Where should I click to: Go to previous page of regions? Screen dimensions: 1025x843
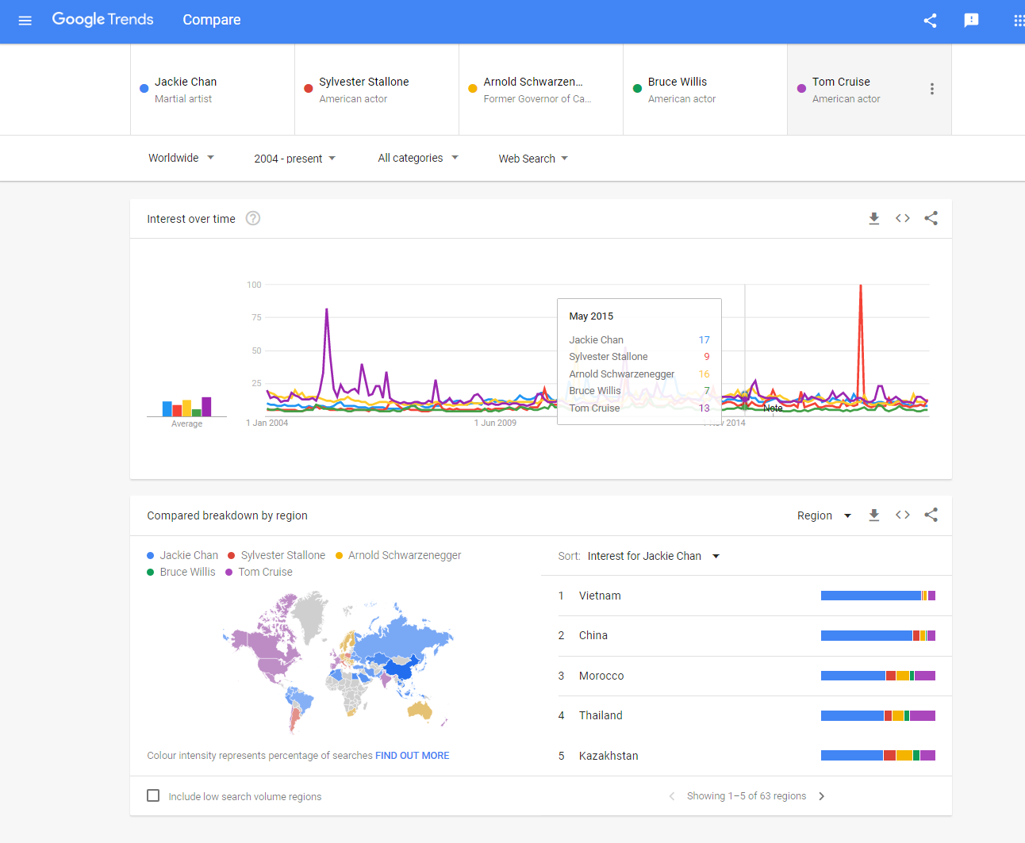(x=672, y=796)
